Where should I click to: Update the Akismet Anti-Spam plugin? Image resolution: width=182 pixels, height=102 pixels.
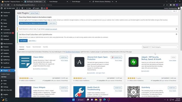click(116, 57)
